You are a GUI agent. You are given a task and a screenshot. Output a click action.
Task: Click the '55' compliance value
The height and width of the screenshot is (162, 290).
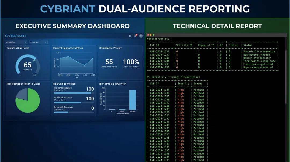tap(109, 62)
